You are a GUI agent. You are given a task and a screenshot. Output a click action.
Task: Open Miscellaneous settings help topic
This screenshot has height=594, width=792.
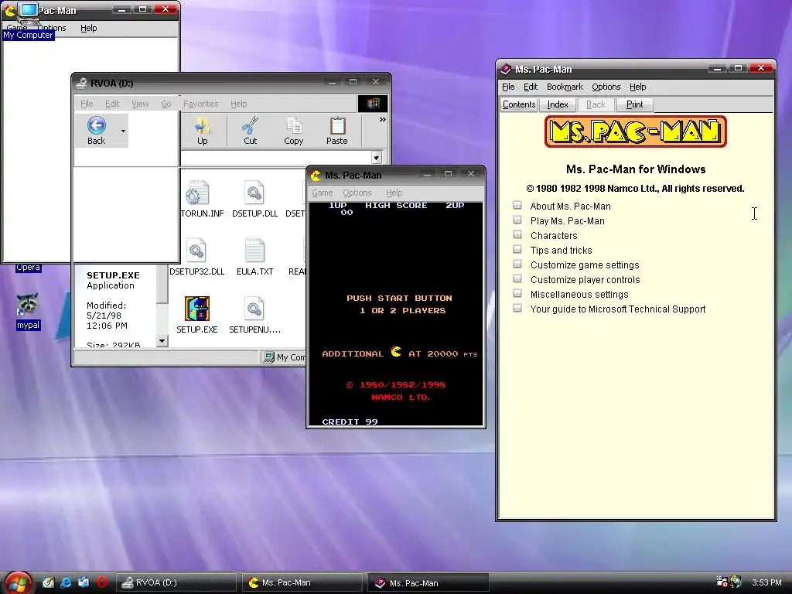[579, 294]
